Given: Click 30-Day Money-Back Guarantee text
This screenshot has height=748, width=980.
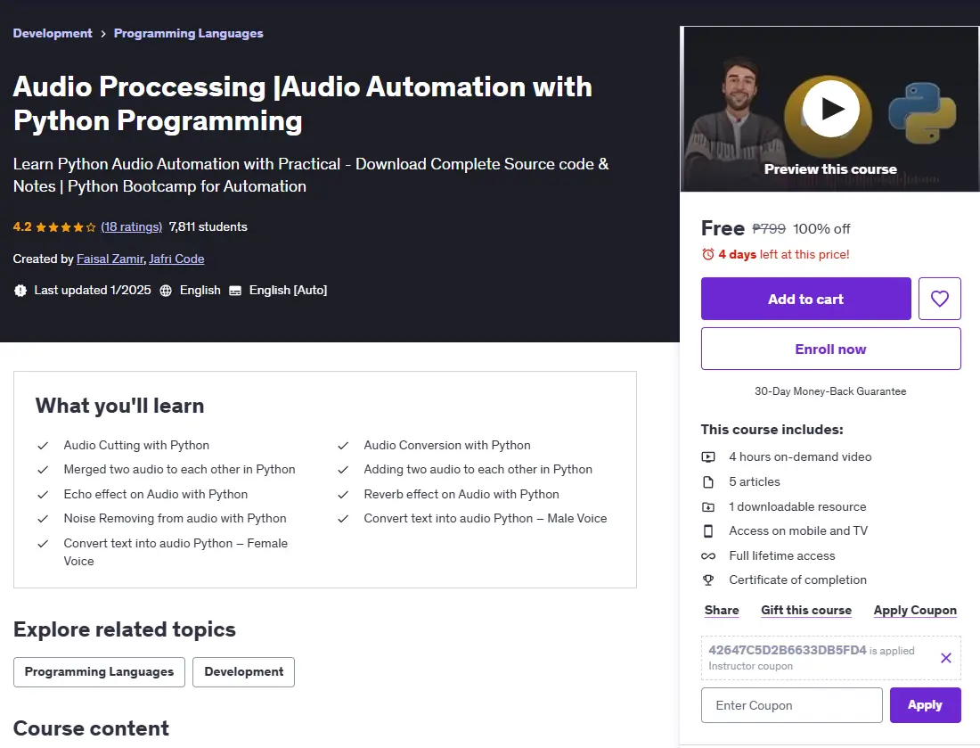Looking at the screenshot, I should click(x=830, y=390).
